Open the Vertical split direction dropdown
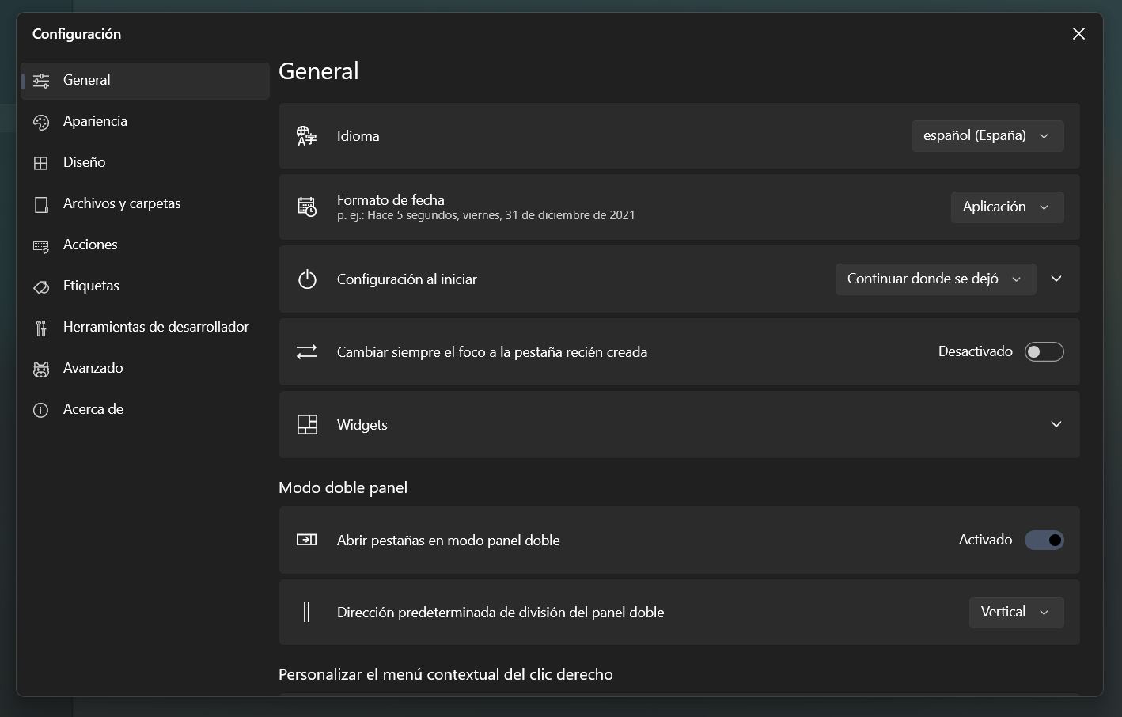This screenshot has width=1122, height=717. point(1016,612)
